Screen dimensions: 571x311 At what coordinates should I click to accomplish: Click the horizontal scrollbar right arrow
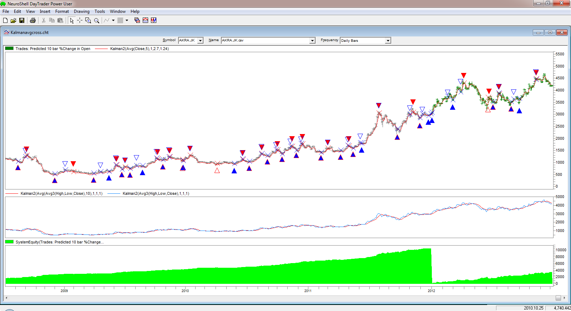(564, 298)
